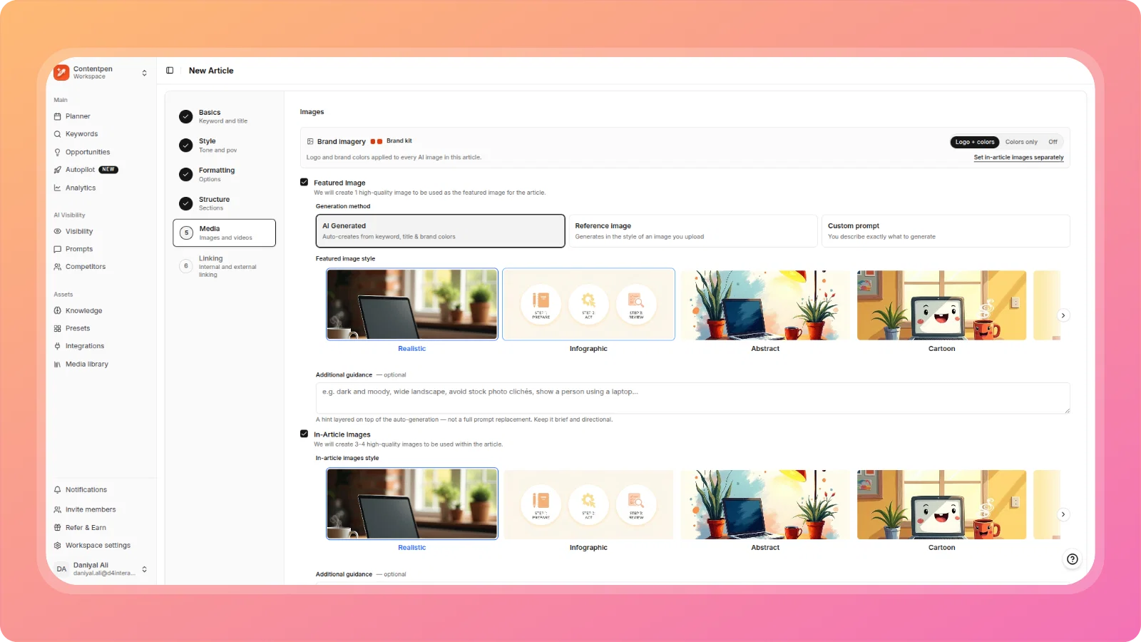Click the Analytics chart icon
1141x642 pixels.
58,188
